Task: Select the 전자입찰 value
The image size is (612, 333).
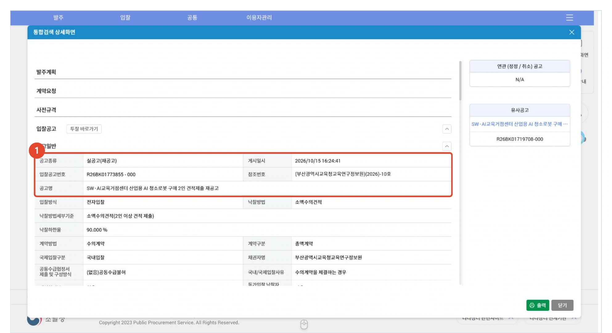Action: pyautogui.click(x=96, y=202)
